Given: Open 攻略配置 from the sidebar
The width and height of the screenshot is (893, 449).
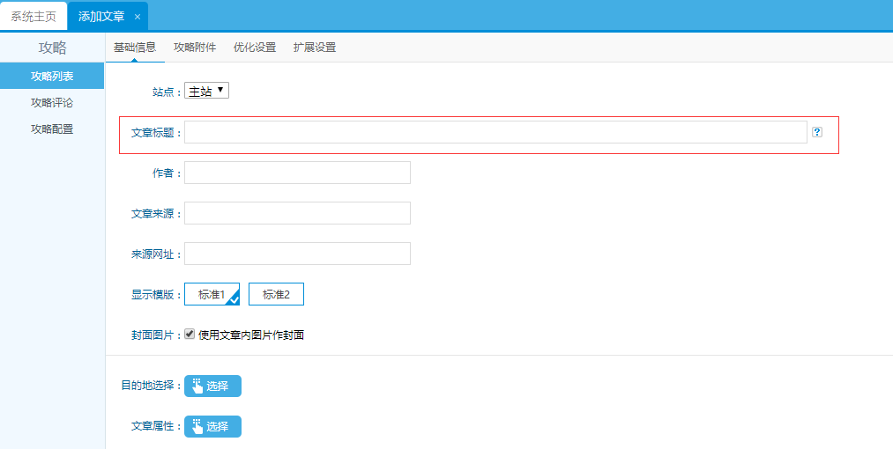Looking at the screenshot, I should pos(52,129).
